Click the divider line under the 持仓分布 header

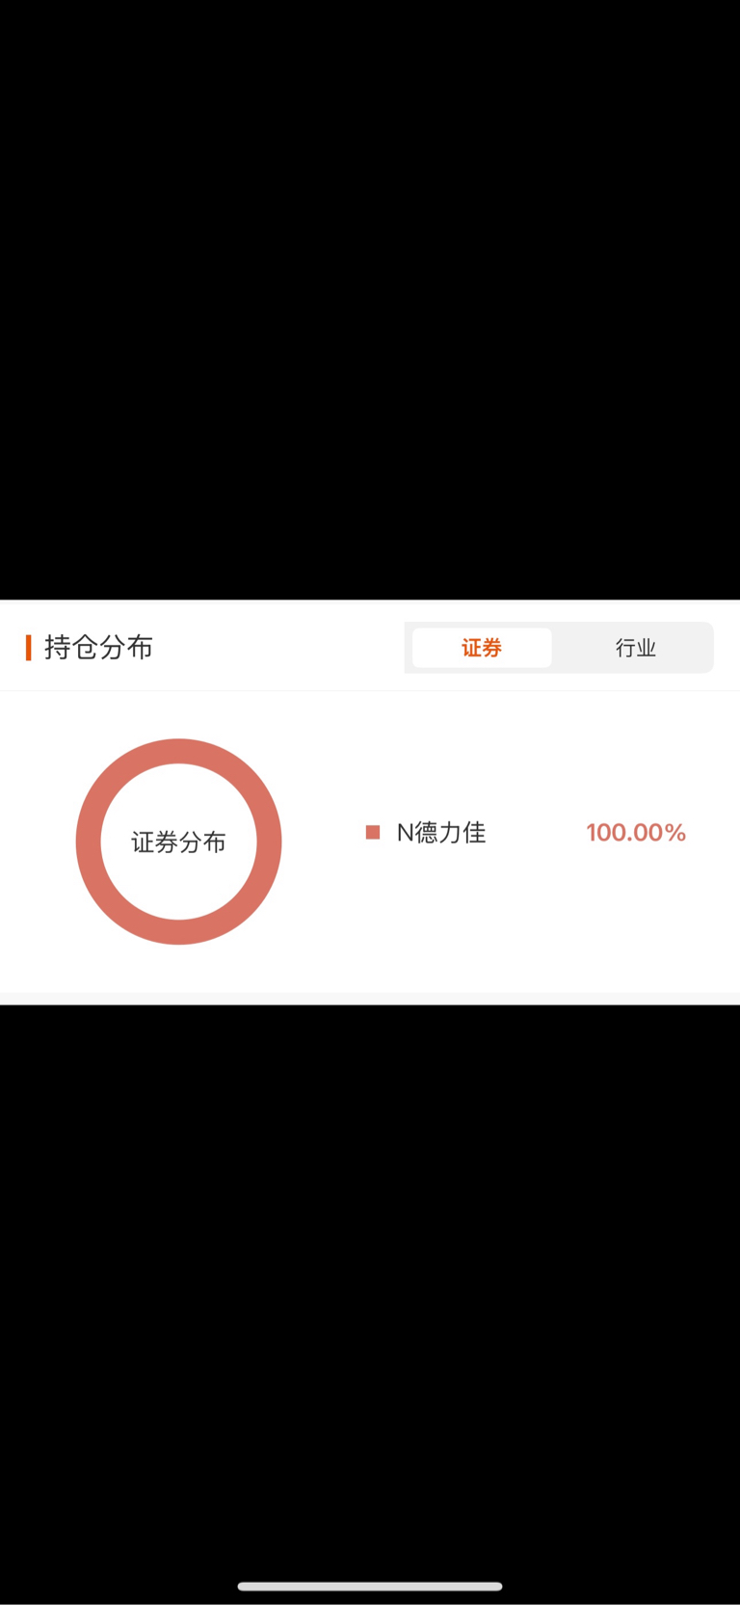point(370,690)
